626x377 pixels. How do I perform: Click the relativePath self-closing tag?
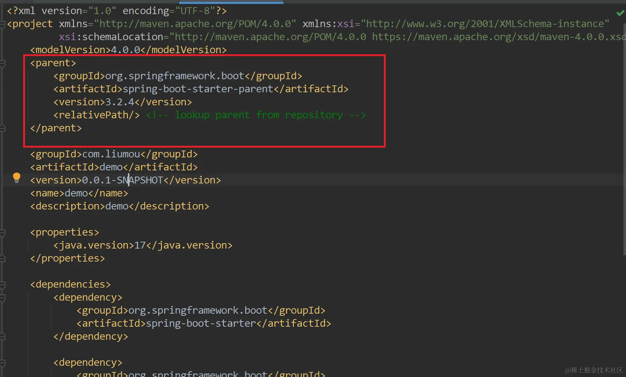[x=96, y=115]
